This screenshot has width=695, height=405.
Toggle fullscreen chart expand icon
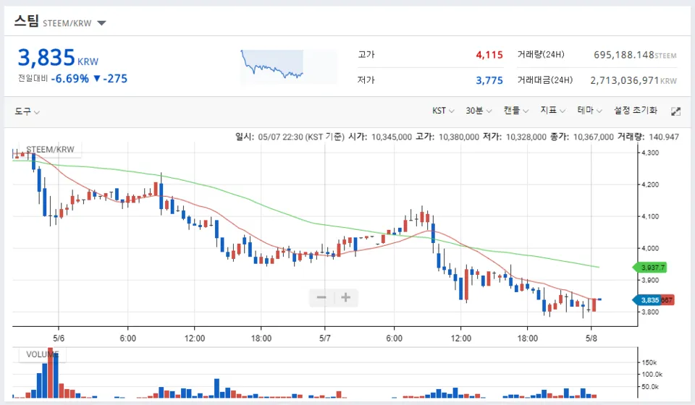[675, 111]
